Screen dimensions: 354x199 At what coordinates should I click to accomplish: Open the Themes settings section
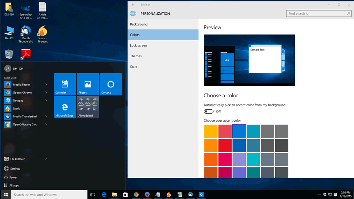[x=163, y=56]
